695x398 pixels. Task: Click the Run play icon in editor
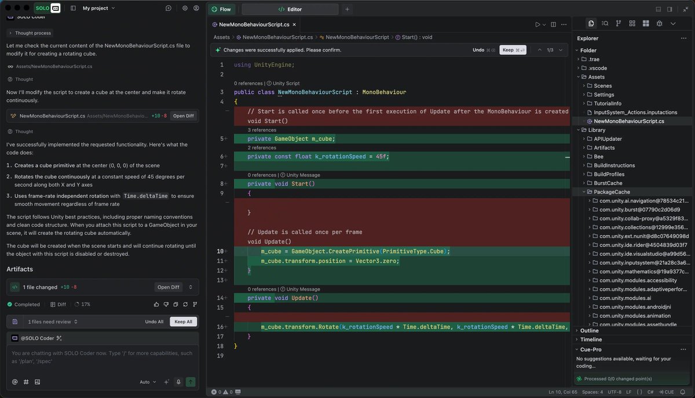(x=537, y=24)
